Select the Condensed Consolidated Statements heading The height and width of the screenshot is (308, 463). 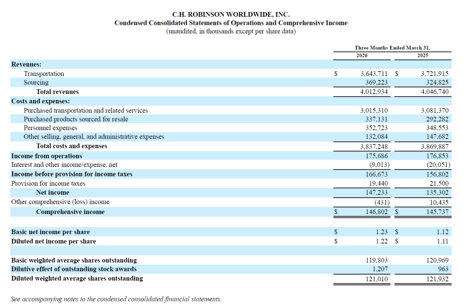coord(231,23)
